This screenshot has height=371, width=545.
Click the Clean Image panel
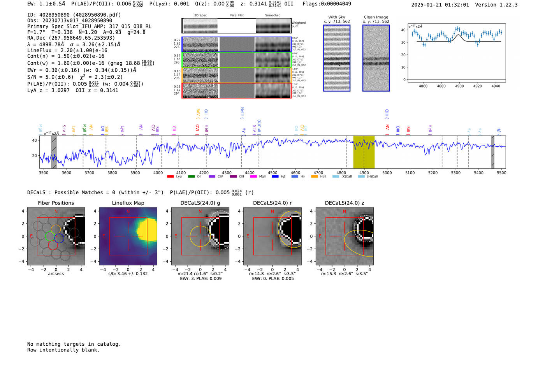point(376,58)
